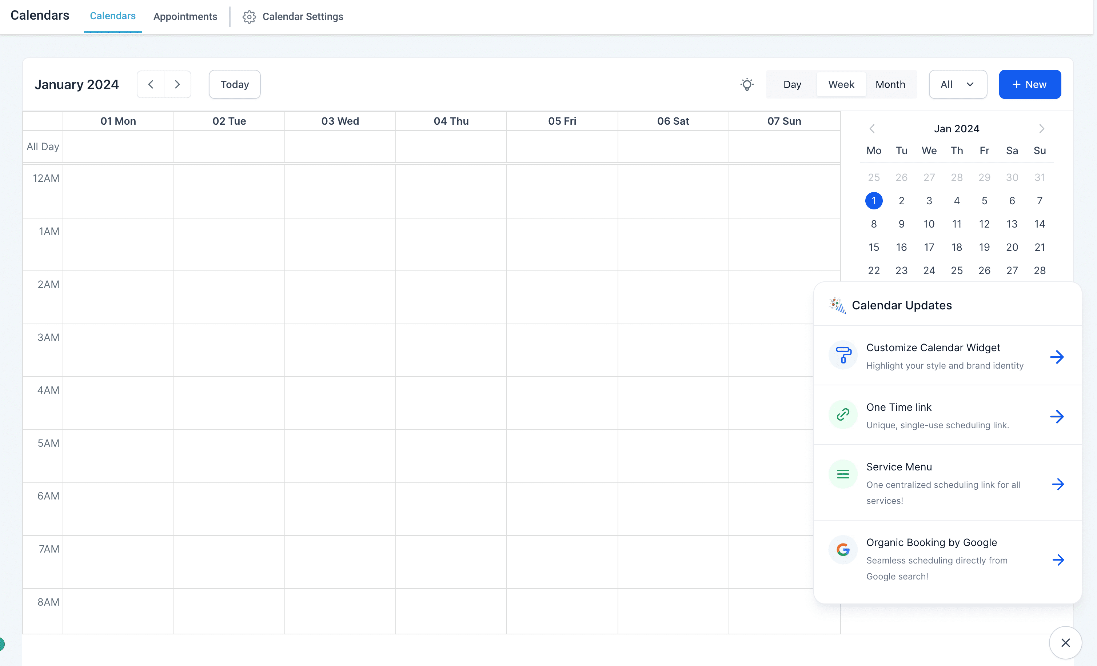Select January 1 in mini calendar

pyautogui.click(x=874, y=200)
